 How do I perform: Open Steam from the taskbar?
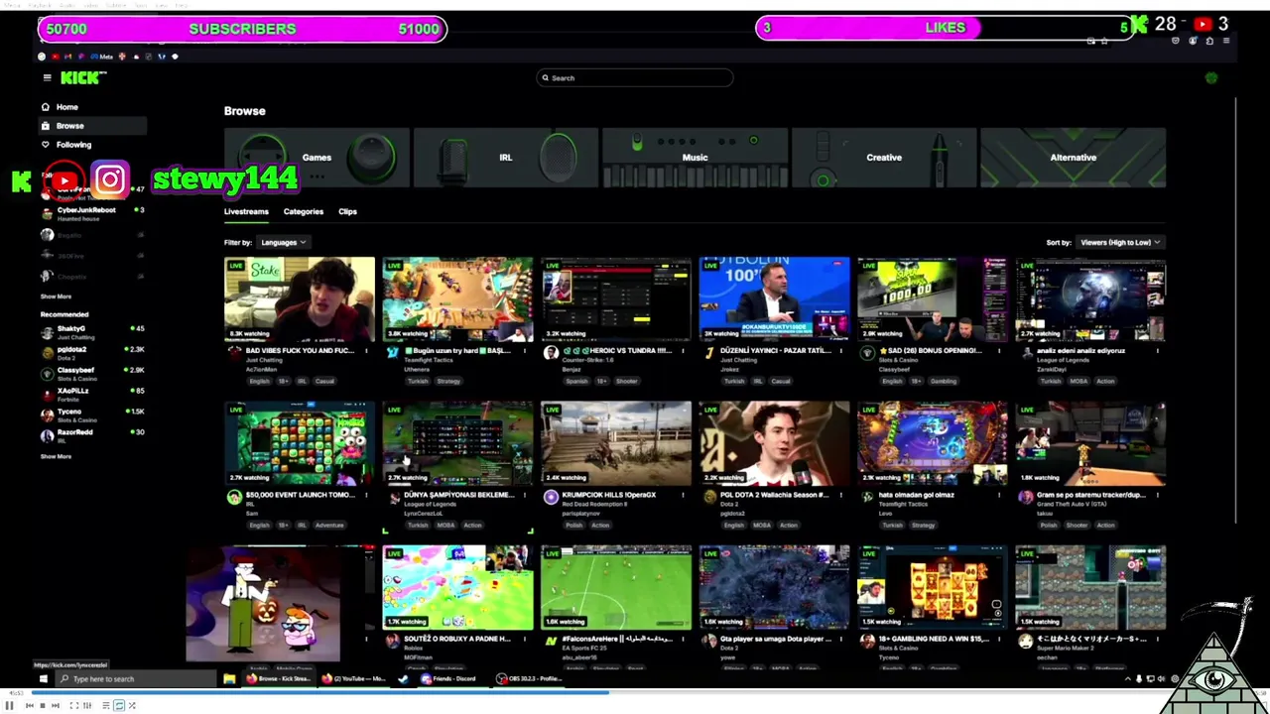(403, 679)
